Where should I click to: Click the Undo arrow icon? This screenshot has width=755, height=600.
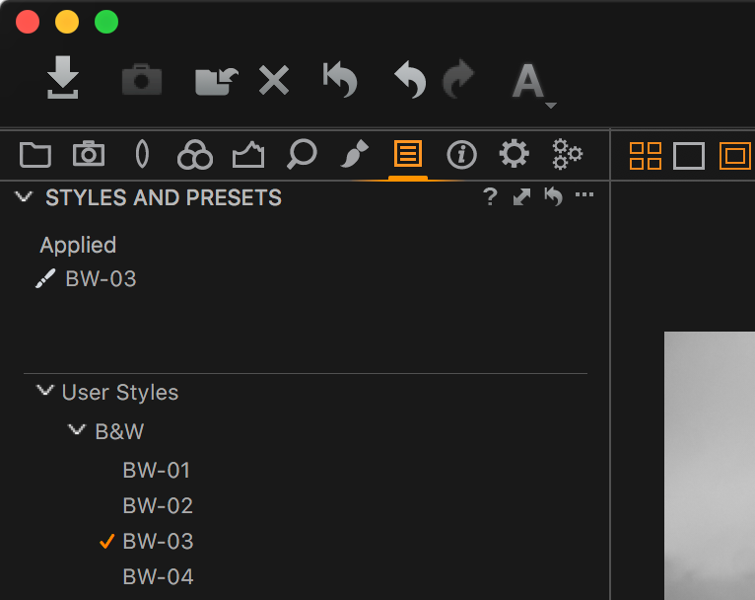point(410,79)
